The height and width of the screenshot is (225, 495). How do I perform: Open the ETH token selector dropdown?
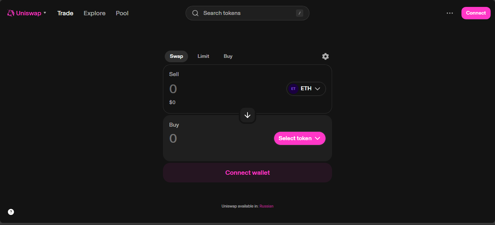(306, 89)
